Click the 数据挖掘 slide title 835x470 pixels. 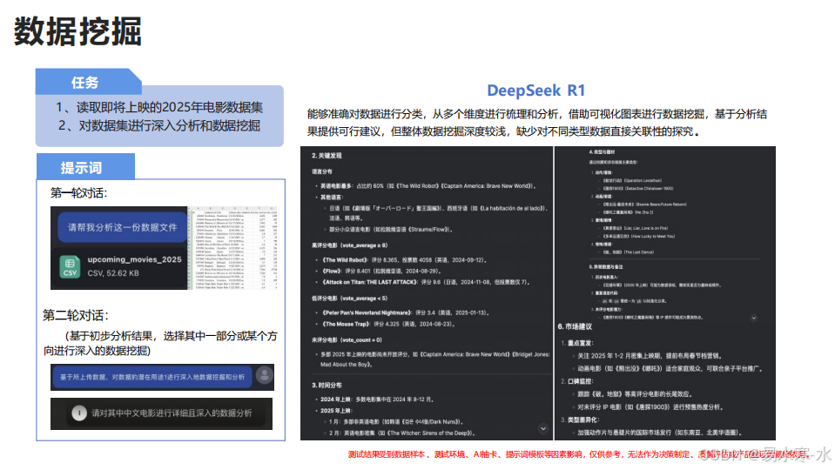(77, 30)
